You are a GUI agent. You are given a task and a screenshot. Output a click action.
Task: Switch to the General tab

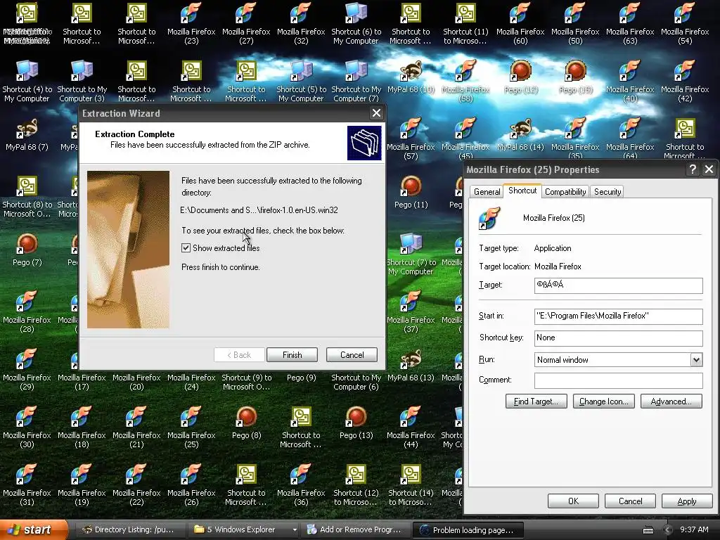coord(487,192)
